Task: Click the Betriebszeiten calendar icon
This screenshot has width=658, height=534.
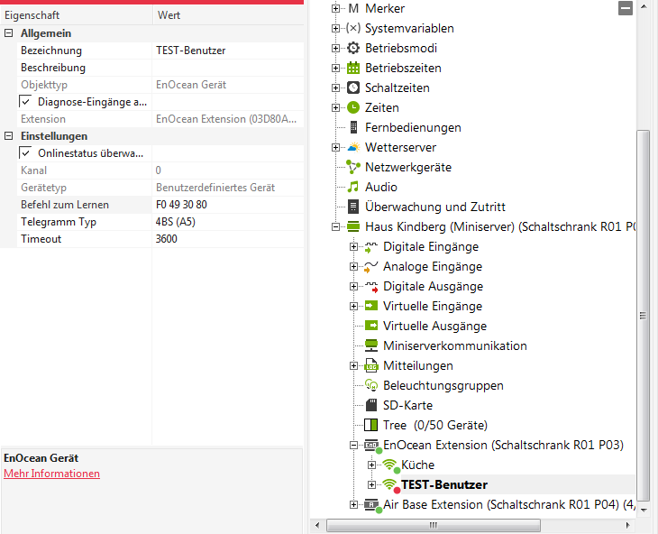Action: pos(353,68)
